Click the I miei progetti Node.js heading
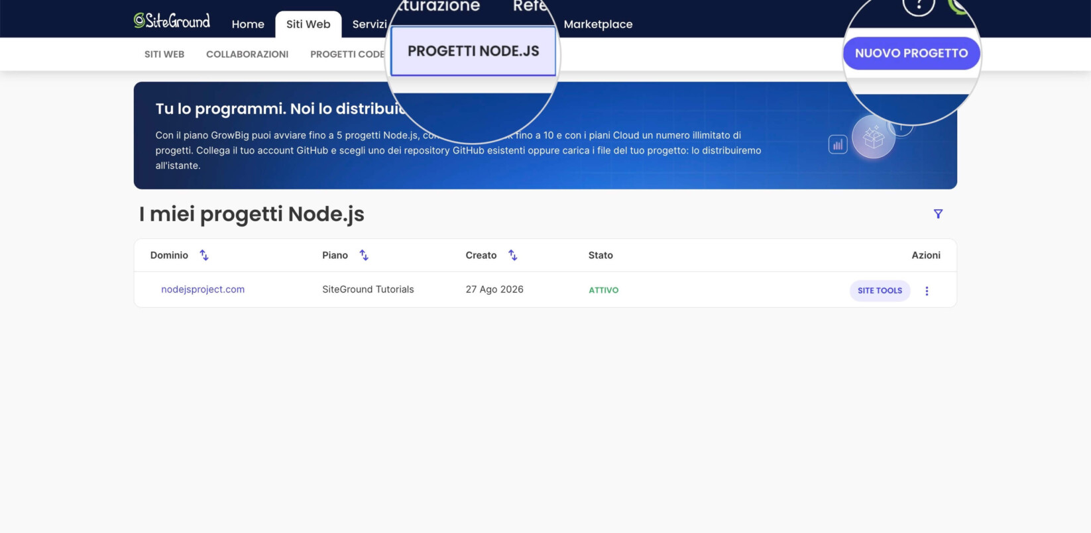The image size is (1091, 533). point(252,214)
